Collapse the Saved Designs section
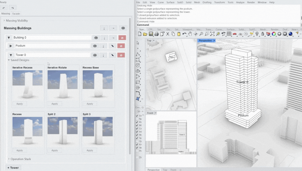This screenshot has height=171, width=302. (9, 60)
